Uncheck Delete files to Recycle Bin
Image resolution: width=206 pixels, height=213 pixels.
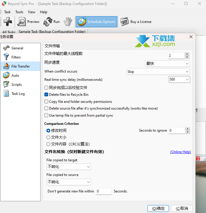coord(46,95)
